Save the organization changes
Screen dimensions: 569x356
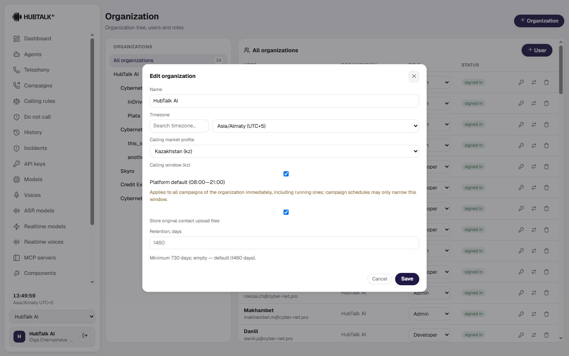(x=407, y=279)
